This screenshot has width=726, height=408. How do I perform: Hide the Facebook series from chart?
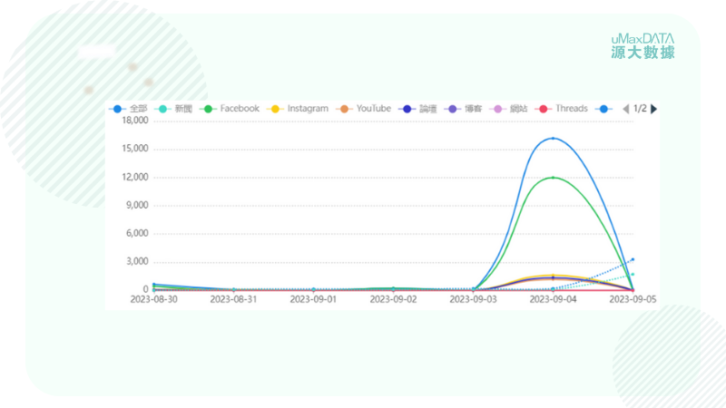point(230,109)
